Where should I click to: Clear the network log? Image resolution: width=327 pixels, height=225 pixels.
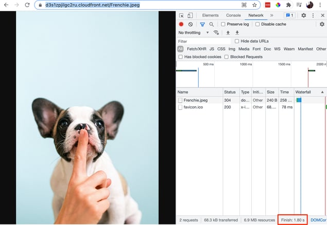(x=191, y=24)
